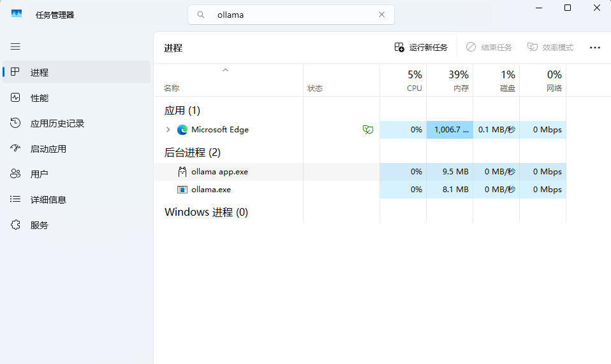This screenshot has height=364, width=611.
Task: Close the Task Manager window
Action: click(x=596, y=8)
